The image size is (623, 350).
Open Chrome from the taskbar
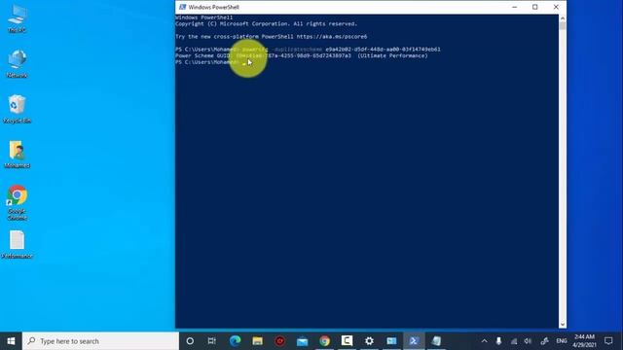pyautogui.click(x=324, y=341)
